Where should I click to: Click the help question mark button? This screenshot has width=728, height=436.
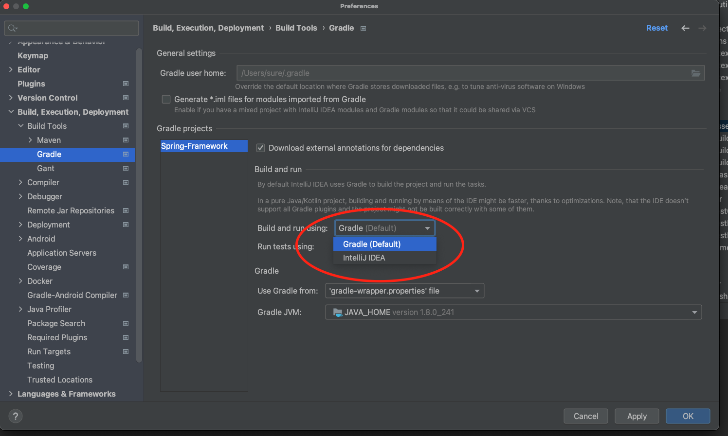pos(16,416)
